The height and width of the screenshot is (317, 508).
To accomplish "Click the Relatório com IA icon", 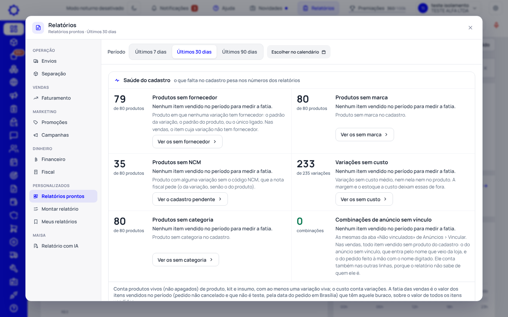I will pyautogui.click(x=36, y=246).
